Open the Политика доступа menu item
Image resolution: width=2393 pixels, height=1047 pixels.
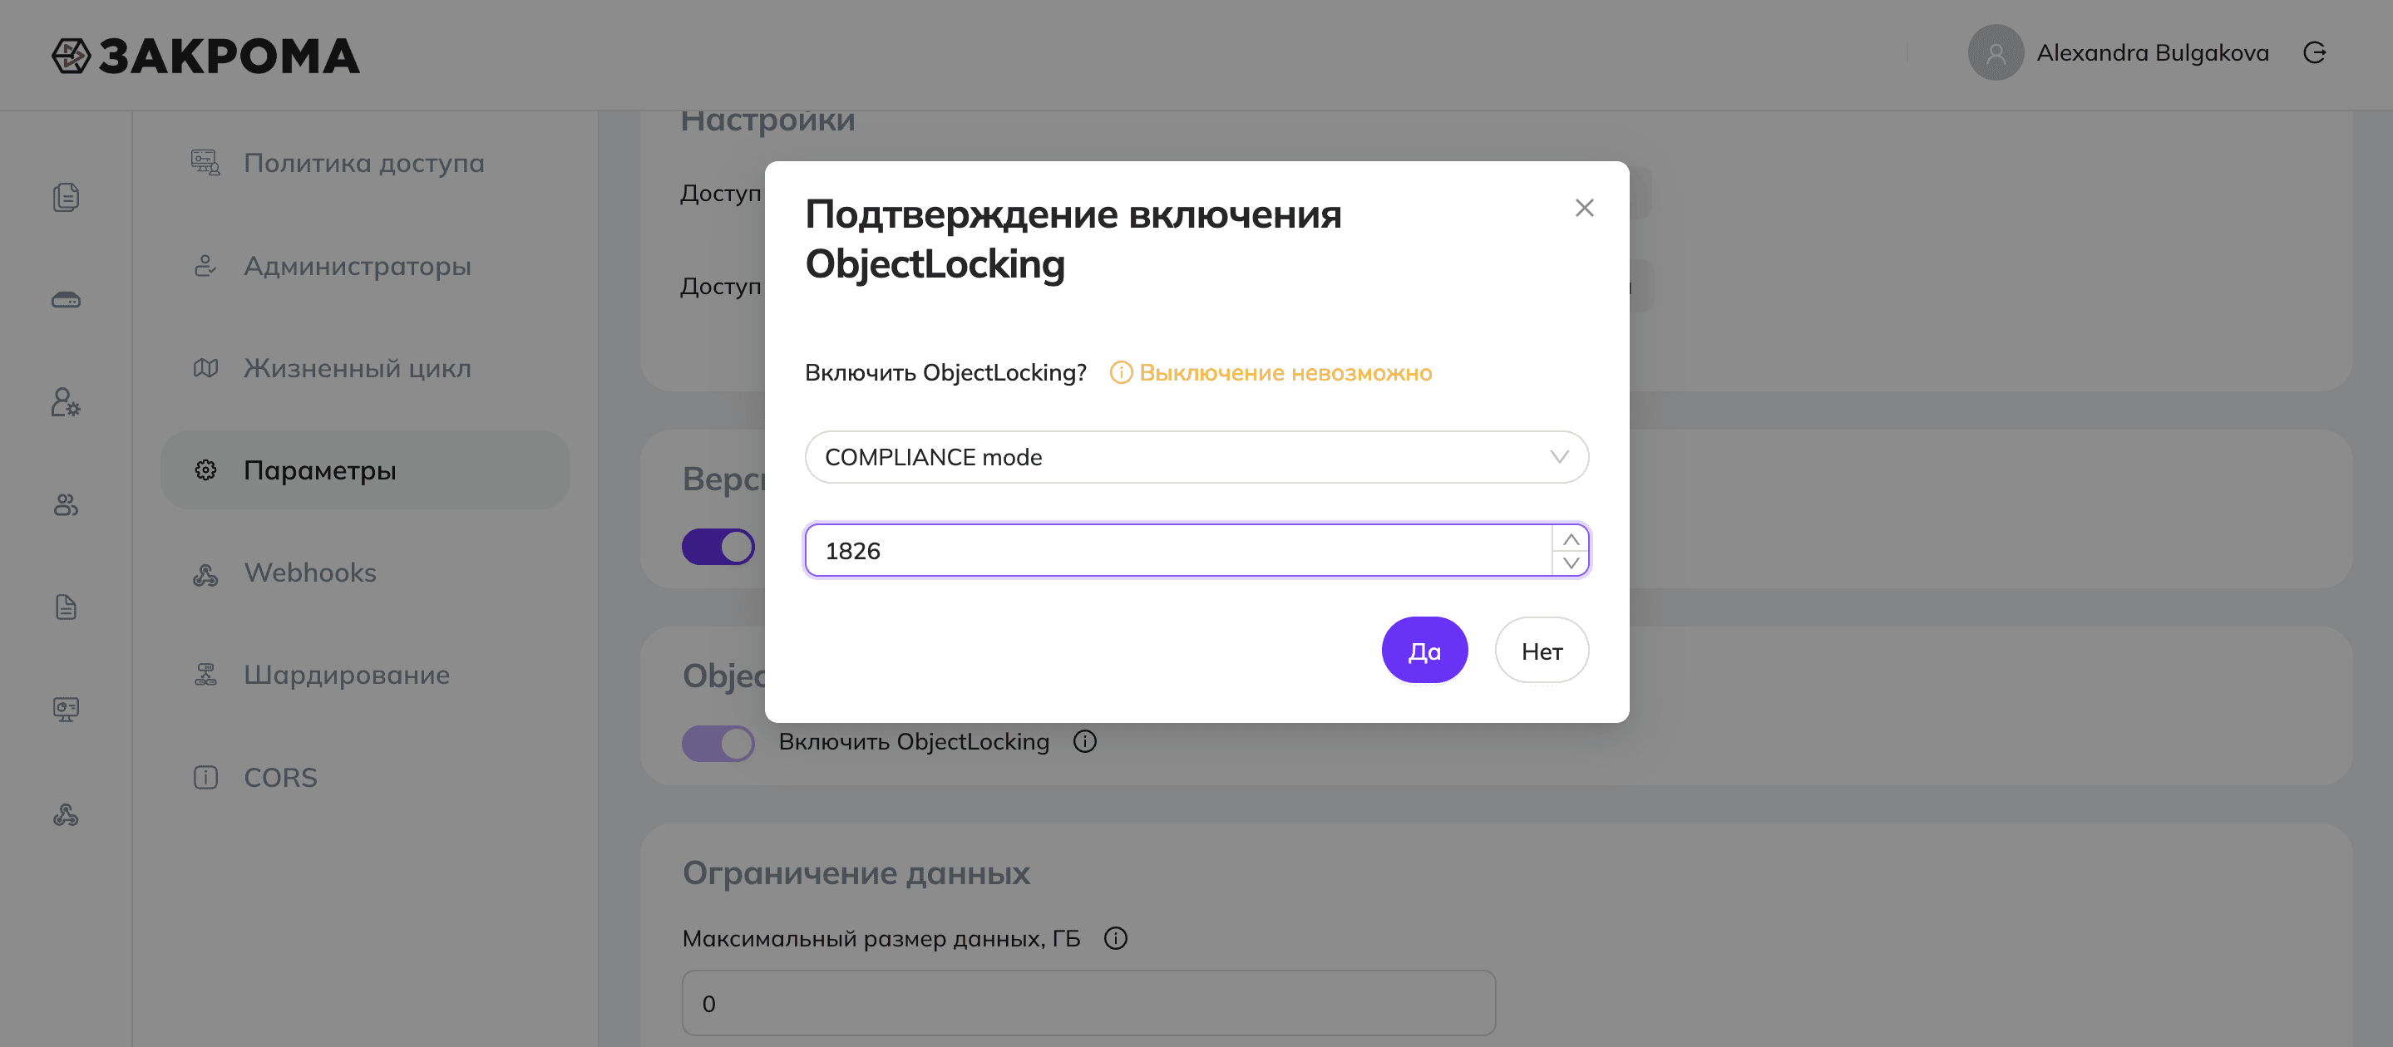pyautogui.click(x=363, y=164)
